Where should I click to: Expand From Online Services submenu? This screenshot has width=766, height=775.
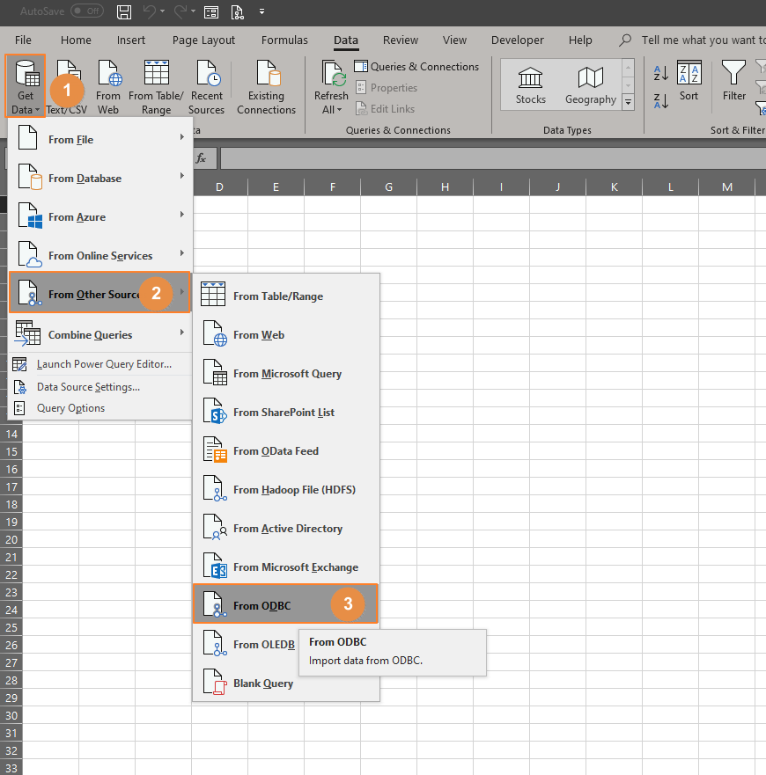click(x=100, y=255)
